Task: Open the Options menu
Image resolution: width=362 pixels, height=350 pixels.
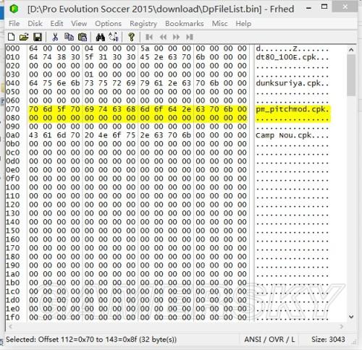Action: pos(108,24)
